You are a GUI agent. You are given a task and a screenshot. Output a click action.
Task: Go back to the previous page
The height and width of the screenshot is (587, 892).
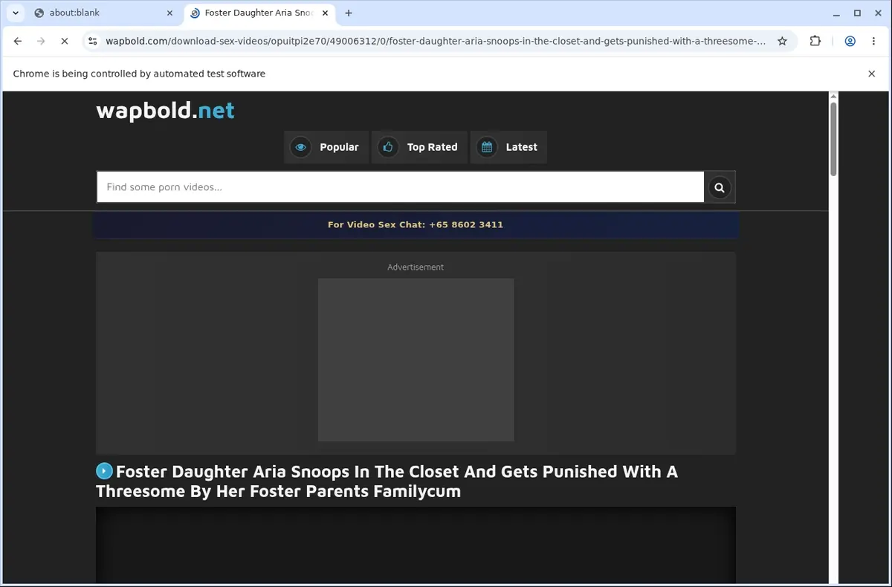pos(18,42)
